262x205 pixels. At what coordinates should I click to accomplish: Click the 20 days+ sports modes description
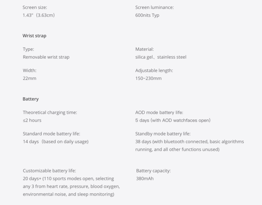coord(71,186)
